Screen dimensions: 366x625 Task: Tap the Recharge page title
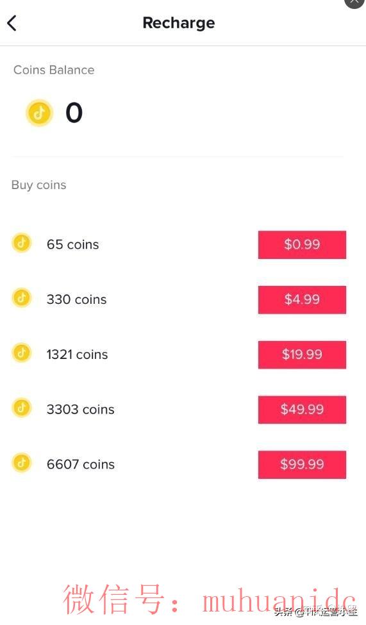179,23
